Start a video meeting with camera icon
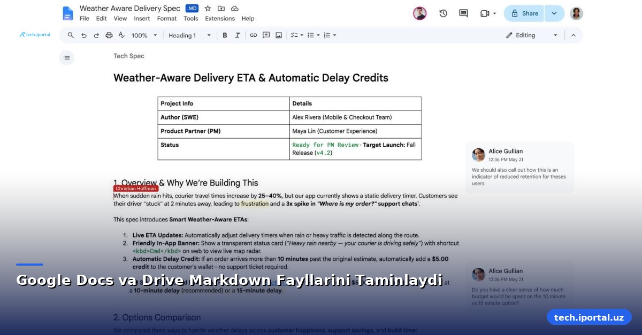The width and height of the screenshot is (642, 335). (485, 13)
